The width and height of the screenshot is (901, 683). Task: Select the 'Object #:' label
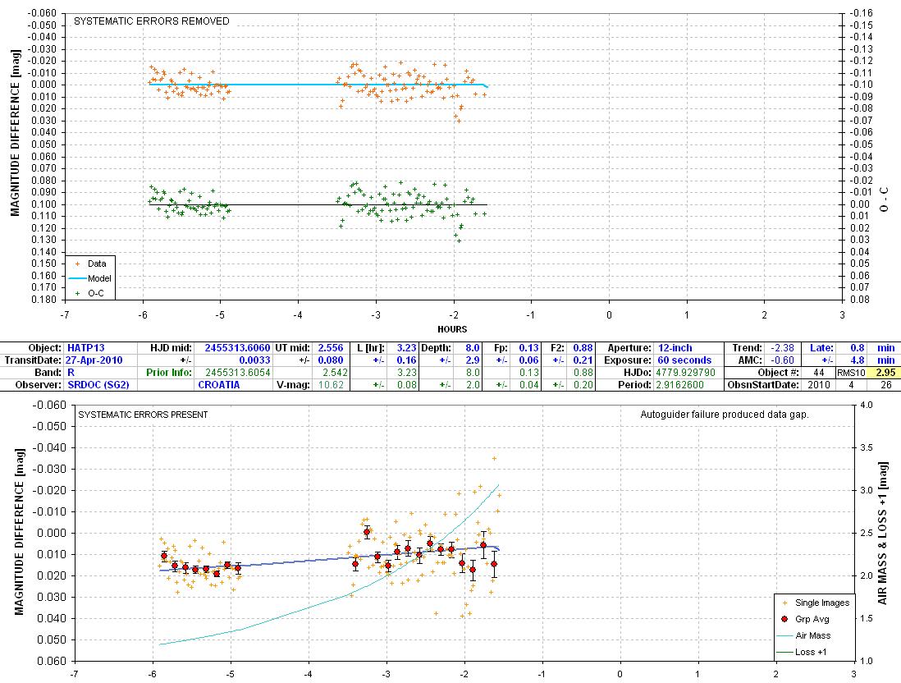(780, 373)
